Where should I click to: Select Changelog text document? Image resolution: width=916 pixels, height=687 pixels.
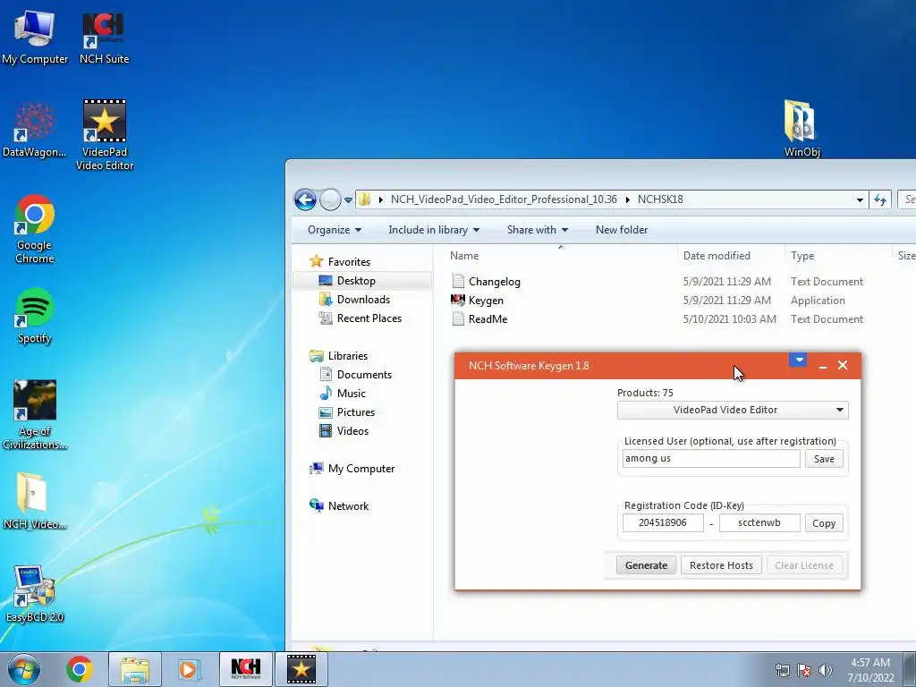pyautogui.click(x=486, y=282)
